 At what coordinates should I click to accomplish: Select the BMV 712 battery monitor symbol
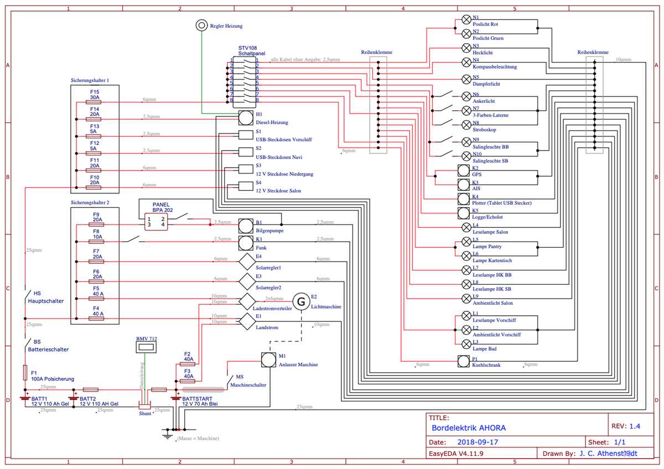pyautogui.click(x=146, y=347)
